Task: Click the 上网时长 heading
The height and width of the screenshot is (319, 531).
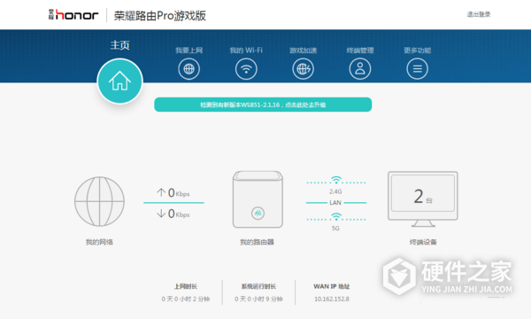Action: 186,286
